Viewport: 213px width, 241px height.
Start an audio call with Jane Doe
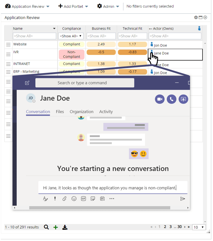[x=171, y=99]
